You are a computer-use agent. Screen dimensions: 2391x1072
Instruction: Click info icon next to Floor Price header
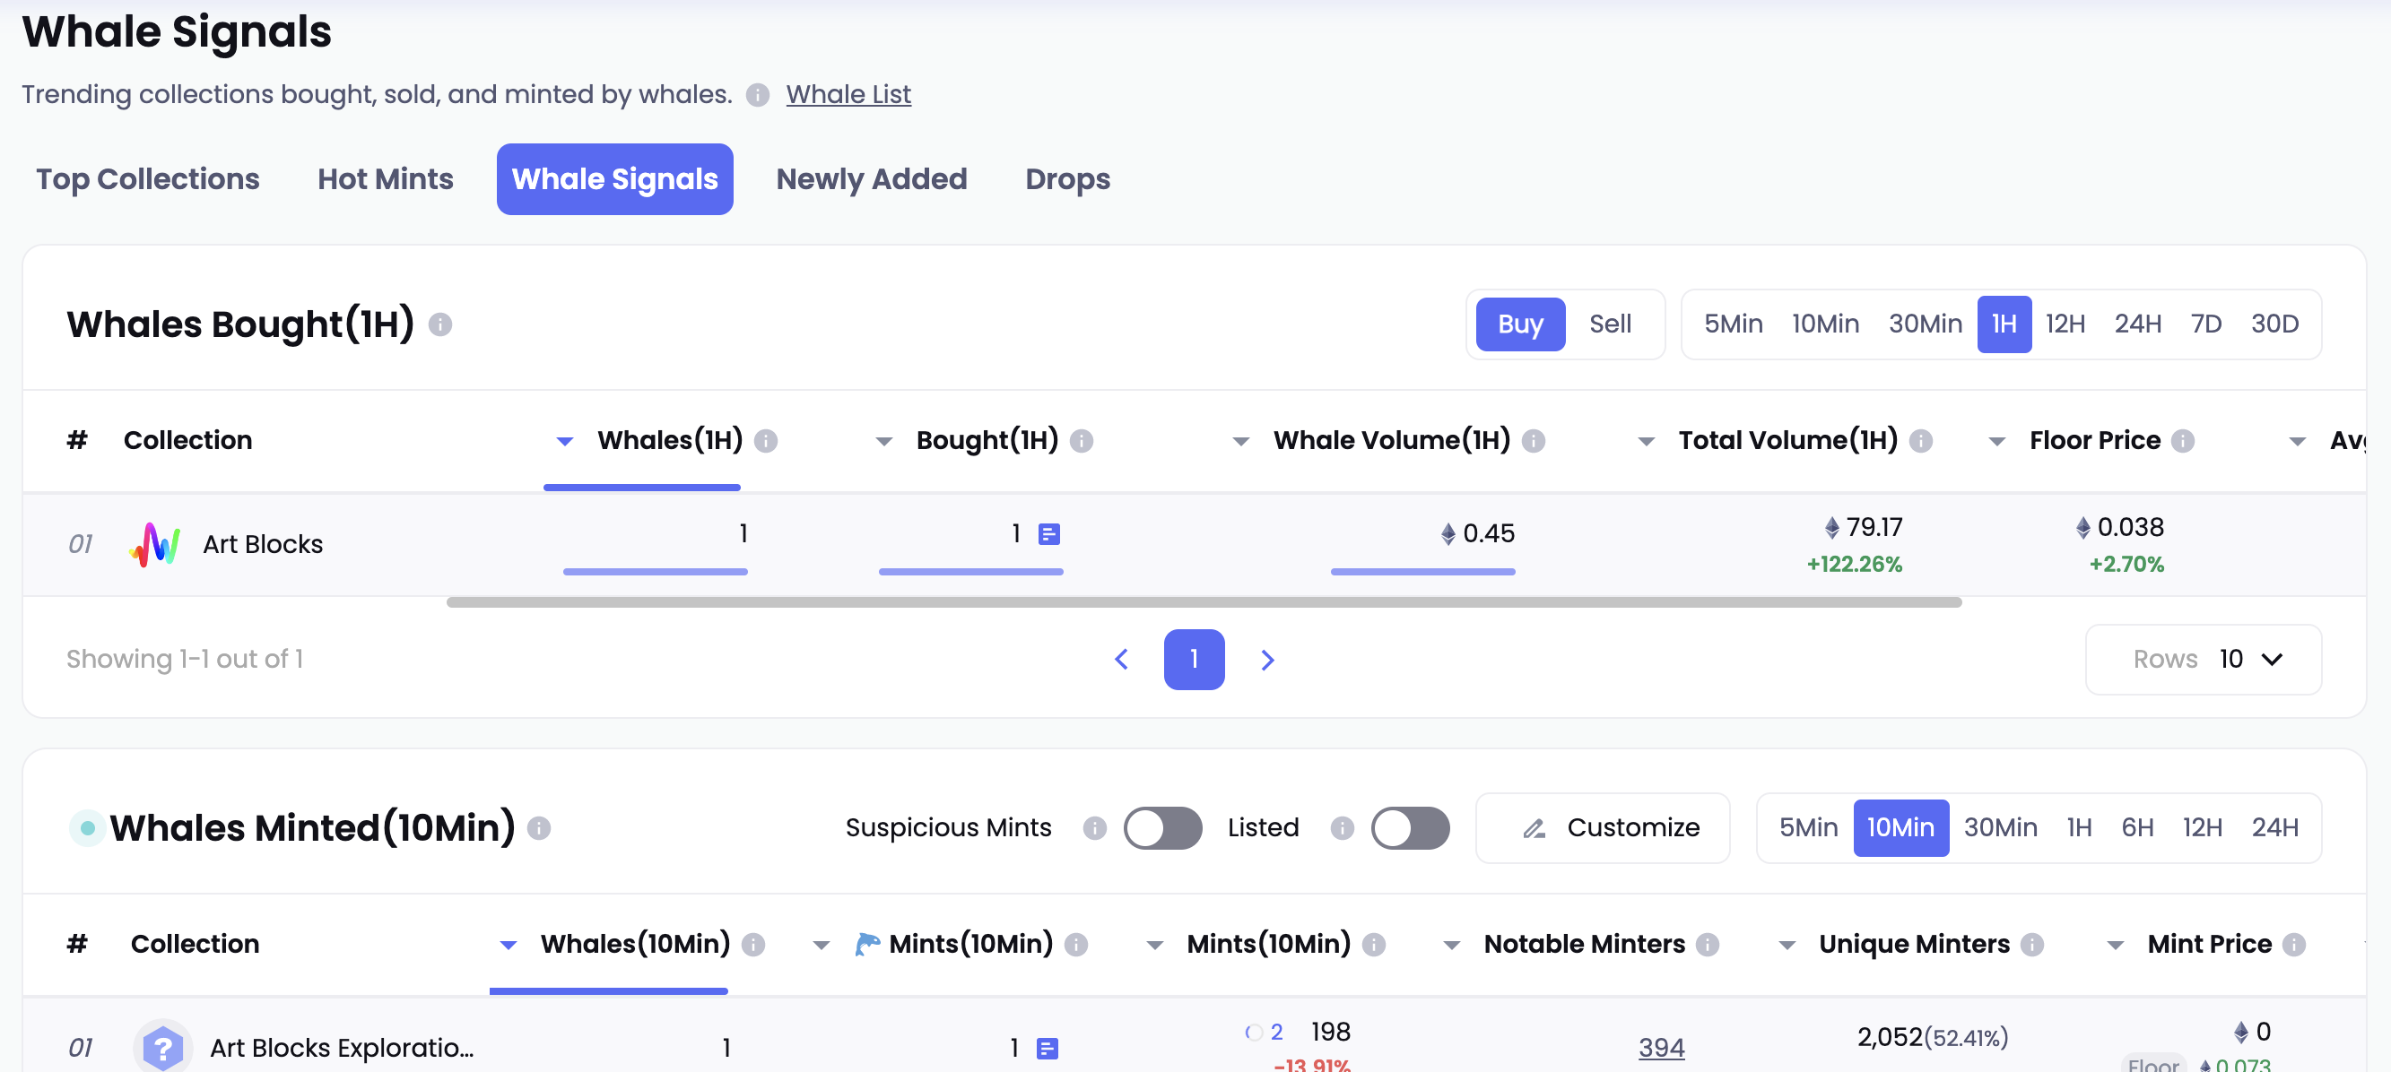click(x=2182, y=440)
